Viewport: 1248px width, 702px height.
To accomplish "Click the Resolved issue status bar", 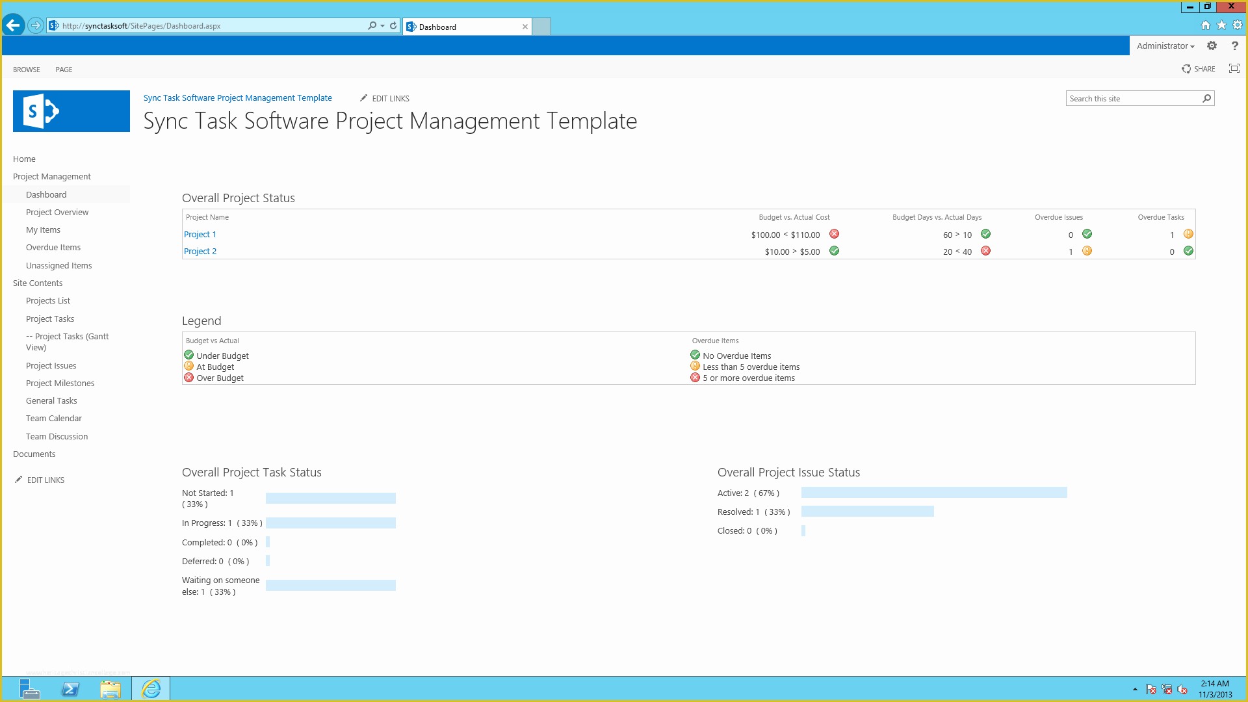I will [868, 512].
